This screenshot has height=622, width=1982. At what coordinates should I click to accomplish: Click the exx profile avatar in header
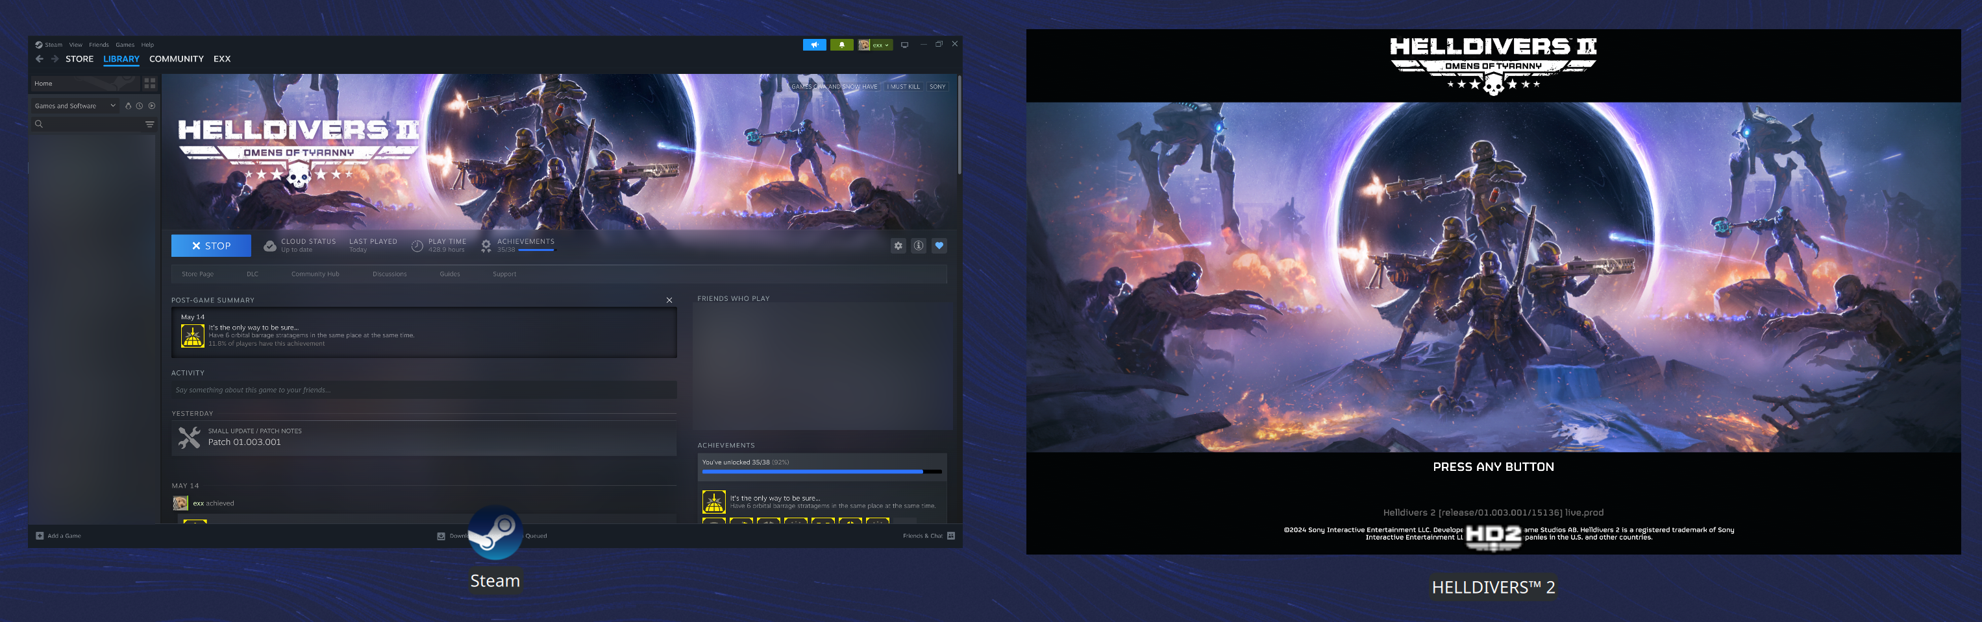(864, 45)
